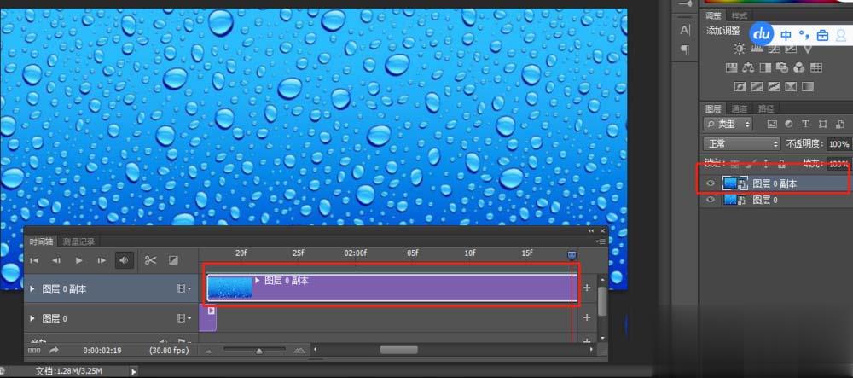853x378 pixels.
Task: Click the render video arrow icon
Action: click(54, 350)
